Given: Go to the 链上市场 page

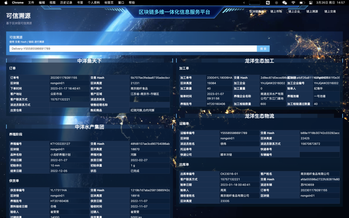Looking at the screenshot, I should (x=276, y=12).
